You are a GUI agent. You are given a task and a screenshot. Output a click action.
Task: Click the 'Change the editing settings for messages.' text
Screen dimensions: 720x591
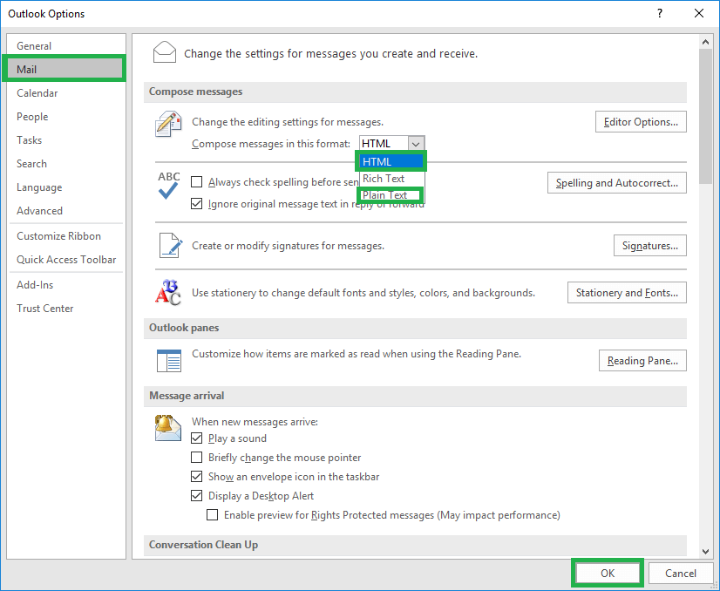pyautogui.click(x=288, y=122)
